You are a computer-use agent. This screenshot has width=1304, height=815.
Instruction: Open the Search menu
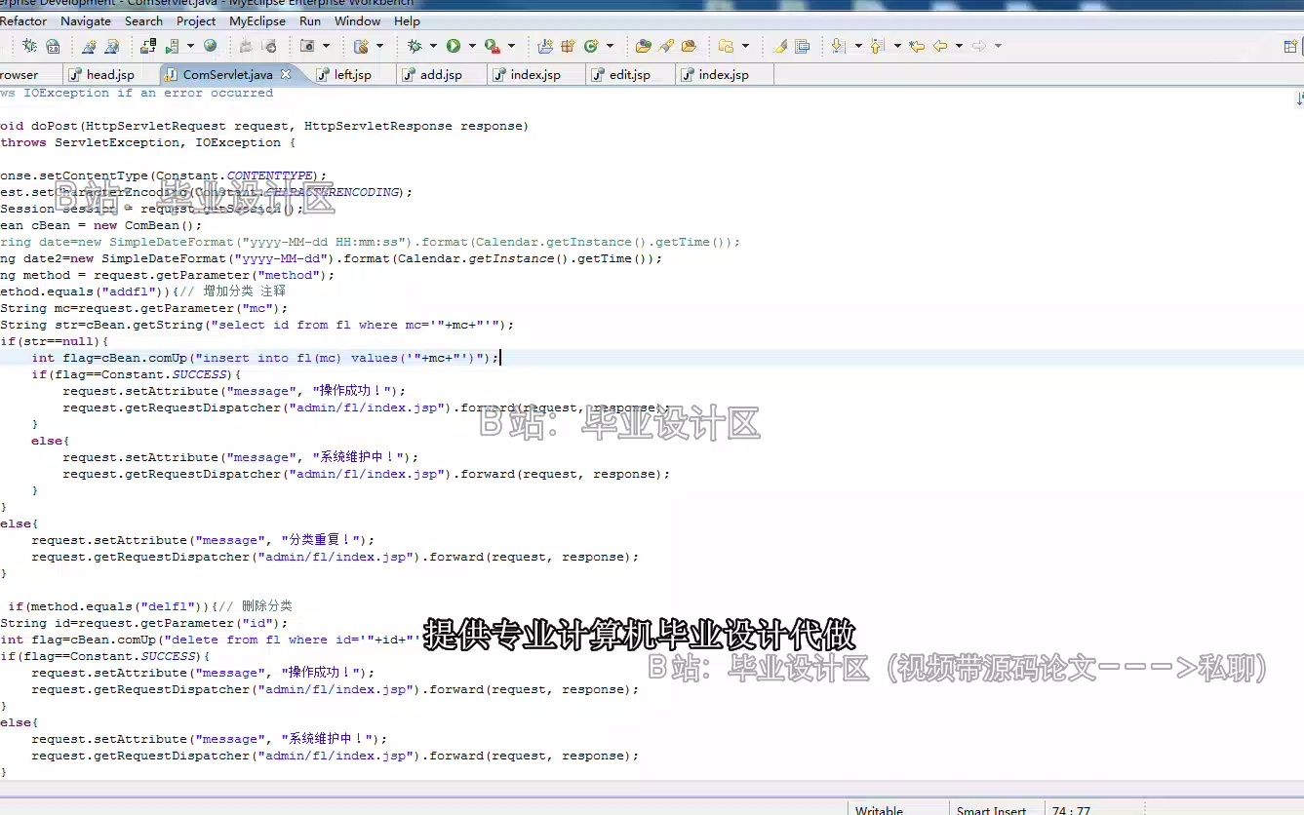143,20
